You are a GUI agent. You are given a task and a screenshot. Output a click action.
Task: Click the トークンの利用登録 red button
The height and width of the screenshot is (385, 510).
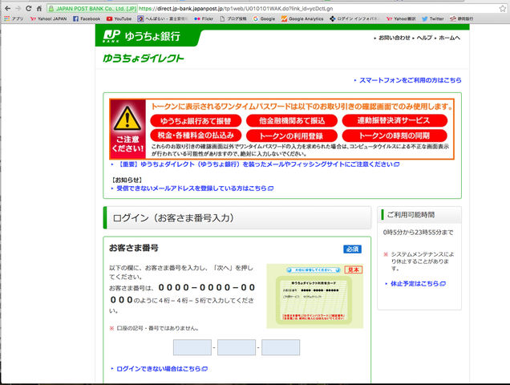click(292, 136)
